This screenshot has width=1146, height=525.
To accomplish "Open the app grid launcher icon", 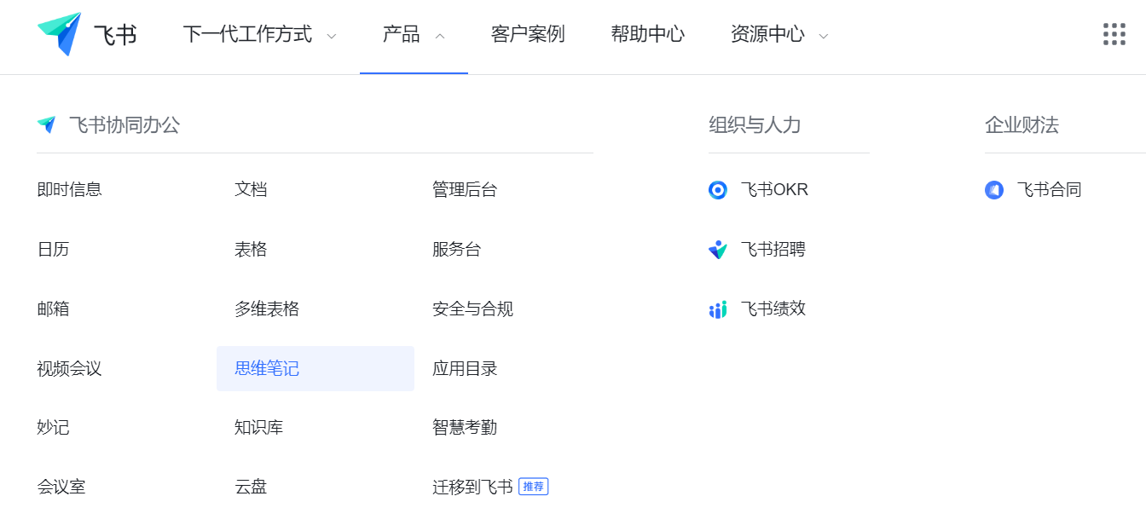I will [1114, 34].
